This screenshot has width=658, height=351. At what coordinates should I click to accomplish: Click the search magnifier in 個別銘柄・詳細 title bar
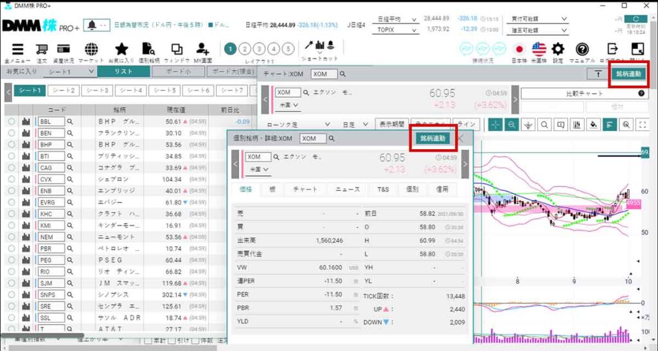click(x=332, y=138)
